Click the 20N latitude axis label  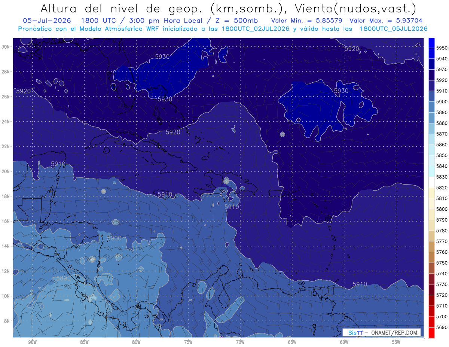click(6, 171)
